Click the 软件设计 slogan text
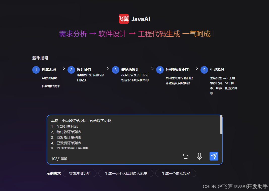269x191 pixels. [x=113, y=34]
